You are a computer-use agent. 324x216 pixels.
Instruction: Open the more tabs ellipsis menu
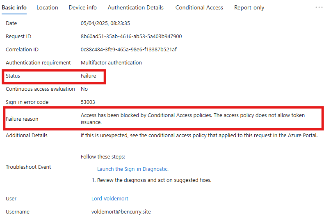tap(319, 7)
